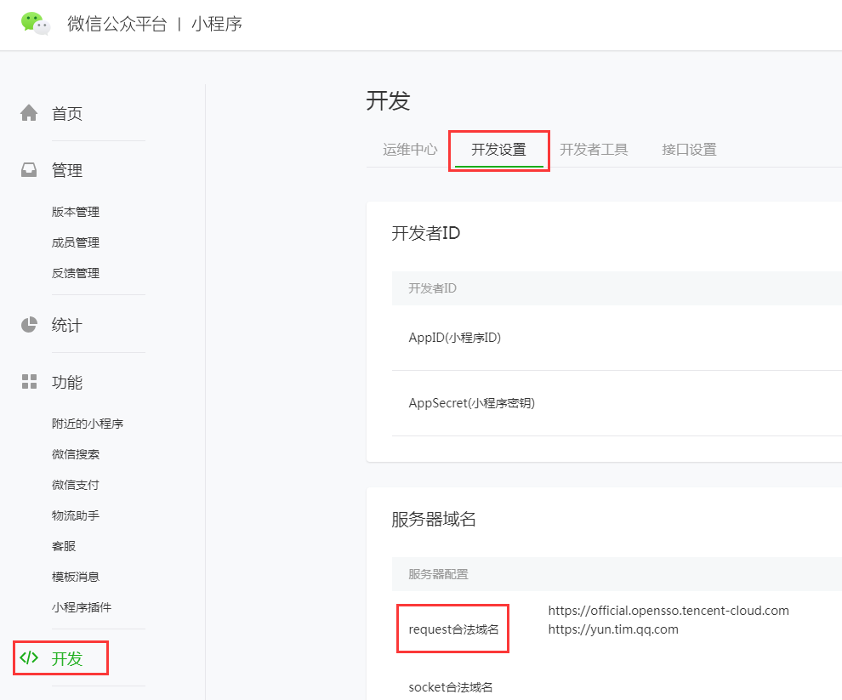Click the code brackets icon beside 开发
The width and height of the screenshot is (842, 700).
30,657
